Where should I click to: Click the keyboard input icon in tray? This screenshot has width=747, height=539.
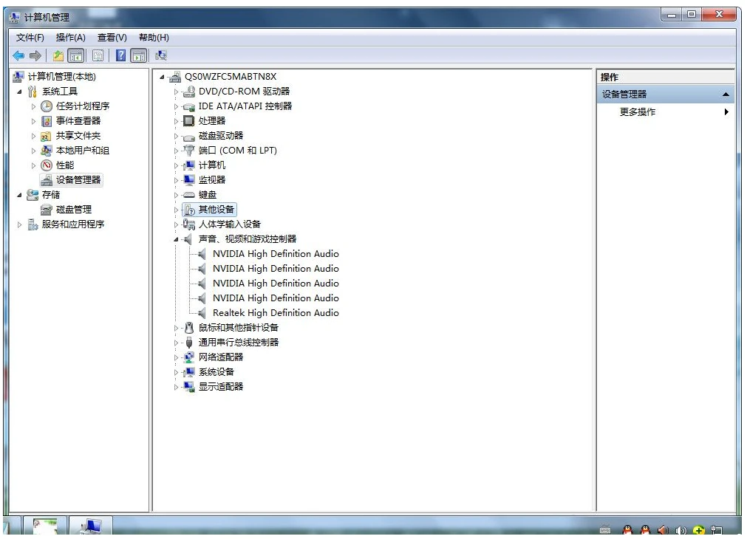605,529
